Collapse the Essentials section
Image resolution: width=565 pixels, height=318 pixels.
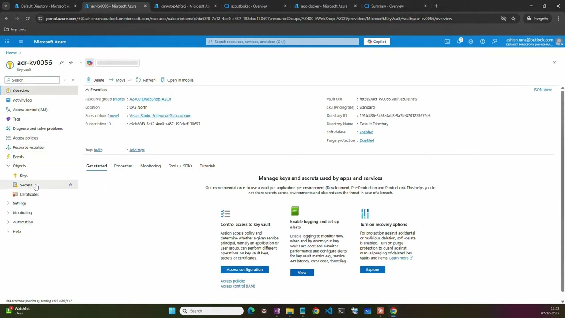click(96, 90)
